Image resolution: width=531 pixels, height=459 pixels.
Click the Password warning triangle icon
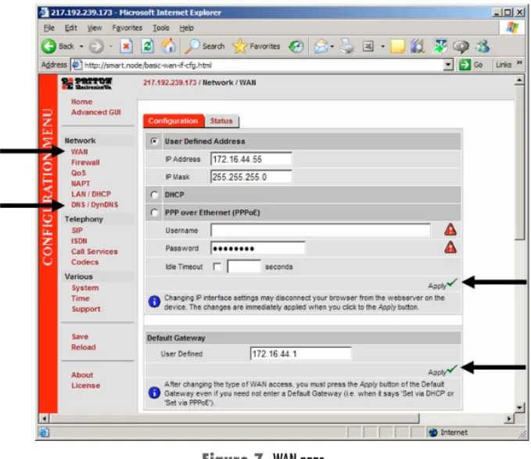450,247
